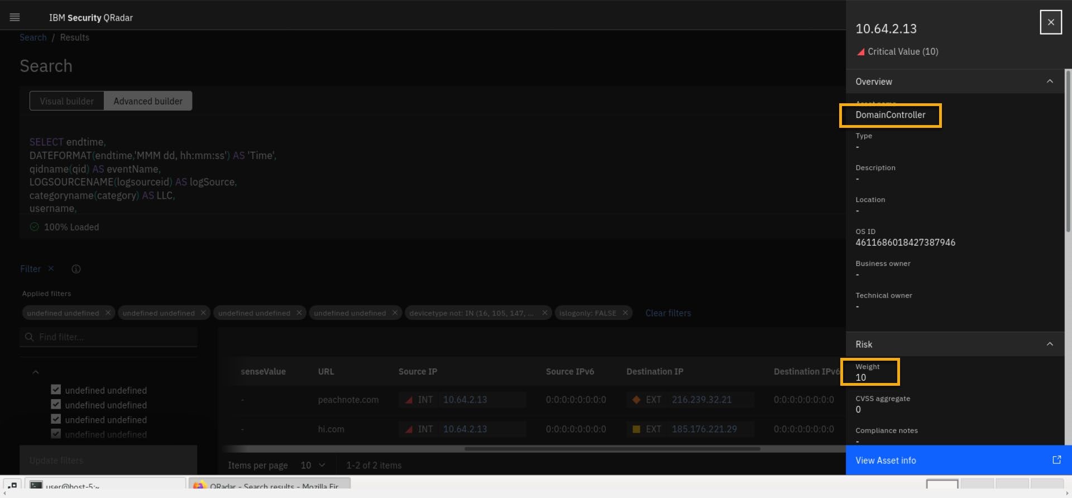
Task: Remove the third undefined undefined filter chip
Action: (x=299, y=313)
